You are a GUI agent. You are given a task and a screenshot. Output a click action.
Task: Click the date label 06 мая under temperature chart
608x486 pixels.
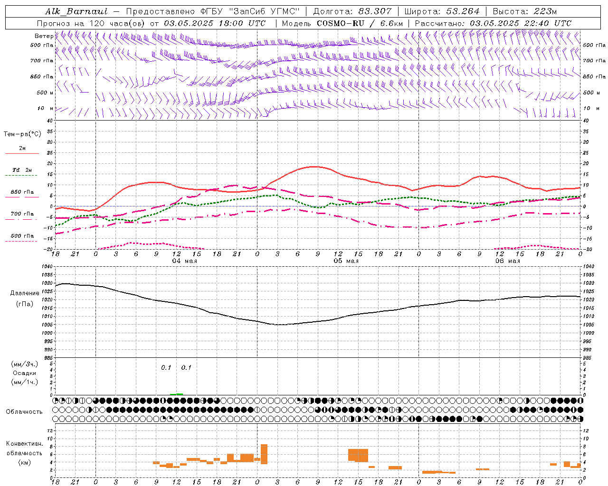507,261
